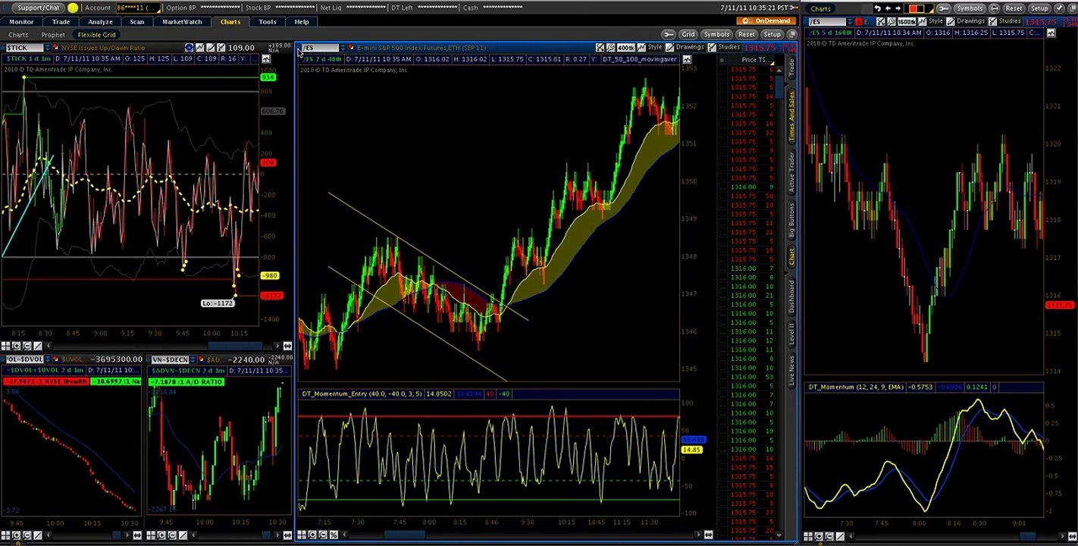Click the scroll-left arrow below $TICK chart
The width and height of the screenshot is (1078, 546).
(49, 346)
